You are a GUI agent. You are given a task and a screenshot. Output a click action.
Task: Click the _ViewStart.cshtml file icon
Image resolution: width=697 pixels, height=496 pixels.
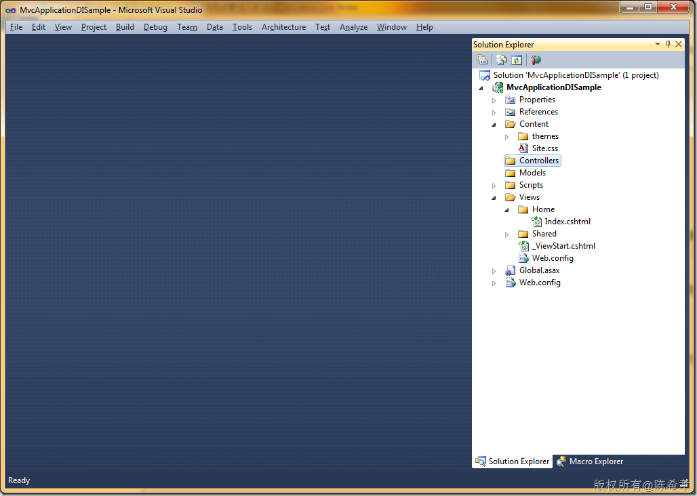click(x=523, y=246)
